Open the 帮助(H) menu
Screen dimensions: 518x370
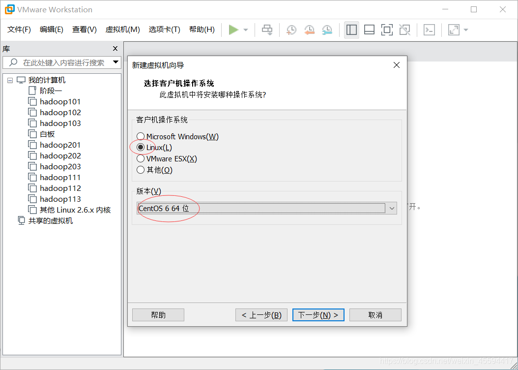(202, 30)
